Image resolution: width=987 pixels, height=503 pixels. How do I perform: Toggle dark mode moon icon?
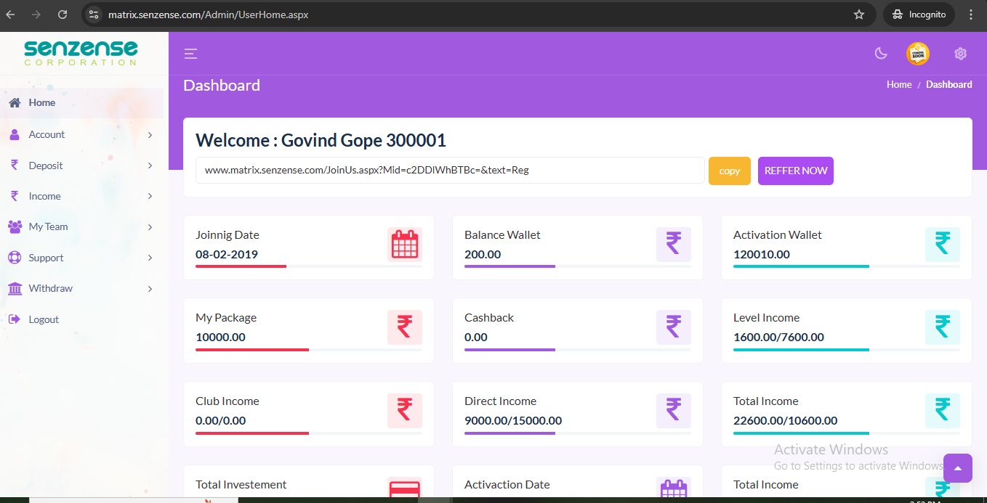[881, 54]
